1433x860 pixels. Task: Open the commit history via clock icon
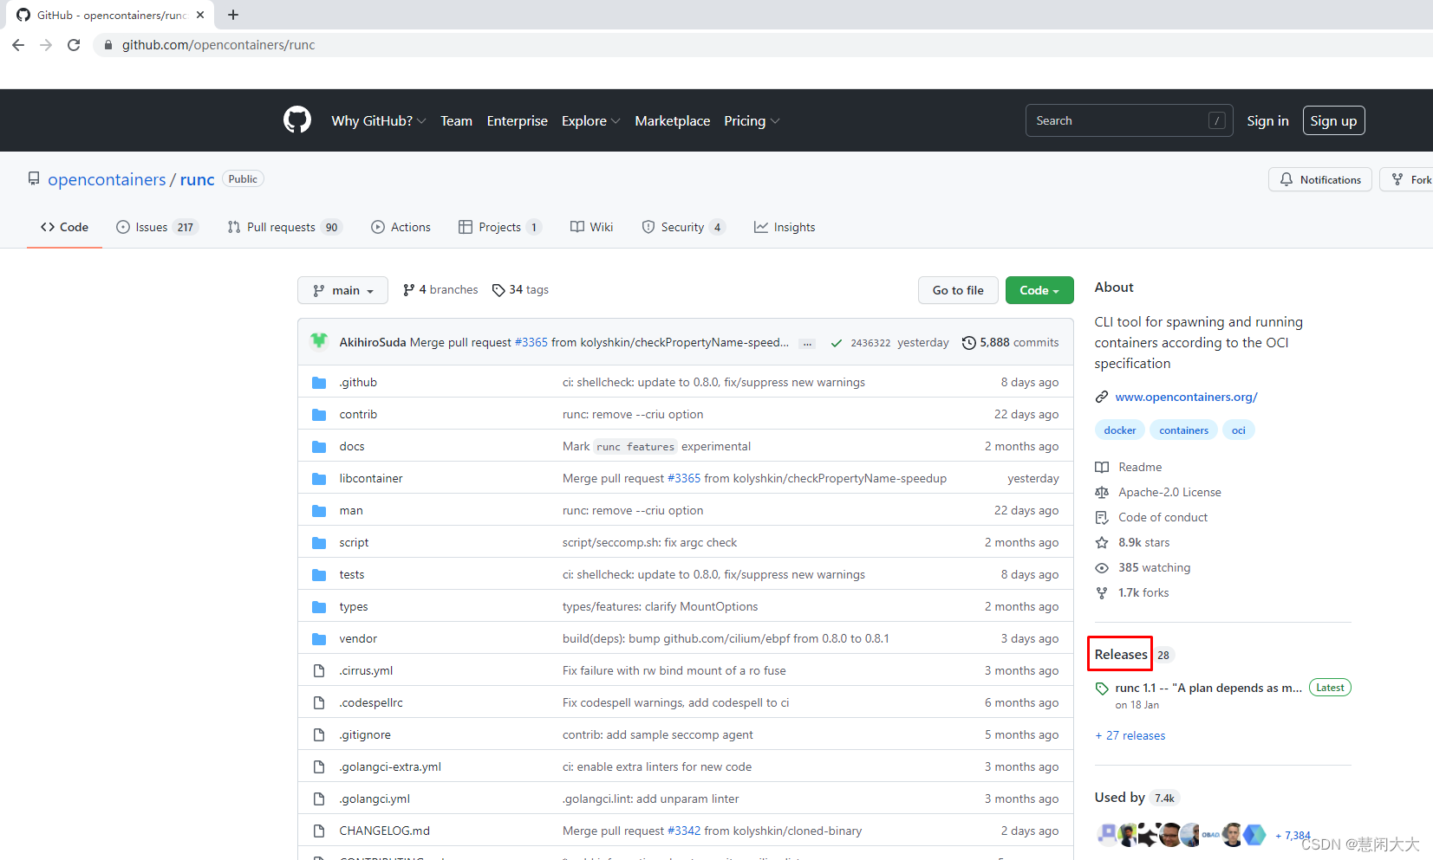[968, 342]
